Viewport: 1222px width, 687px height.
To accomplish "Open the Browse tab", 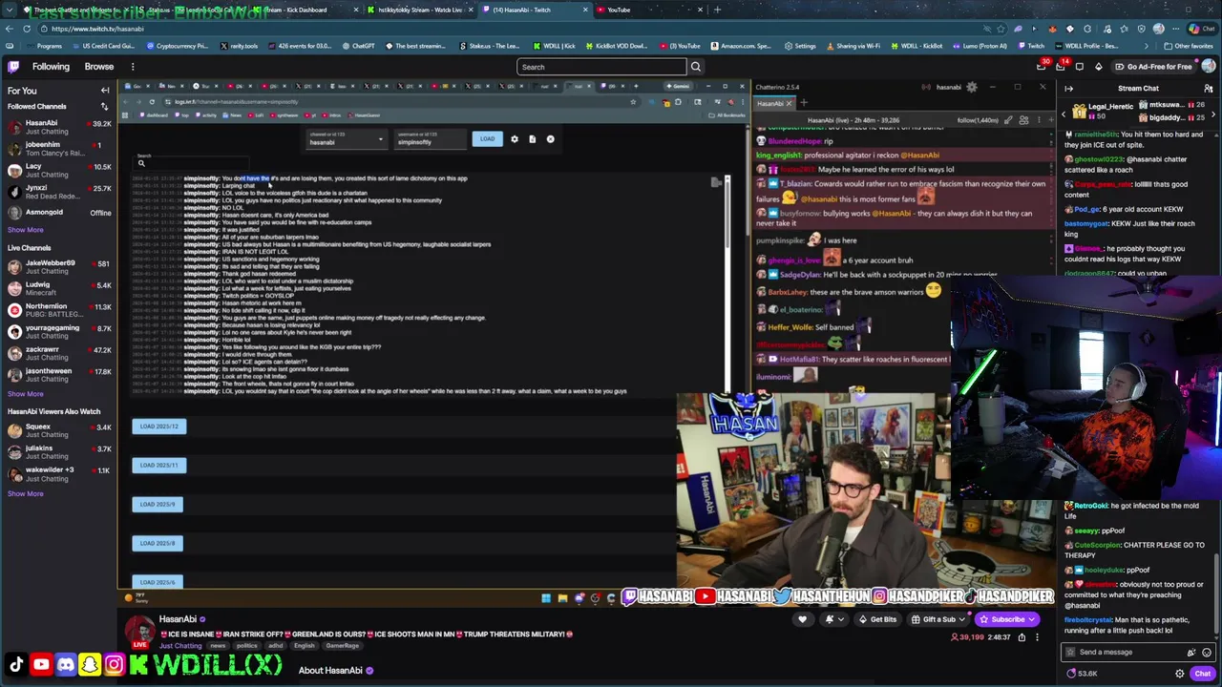I will (99, 67).
